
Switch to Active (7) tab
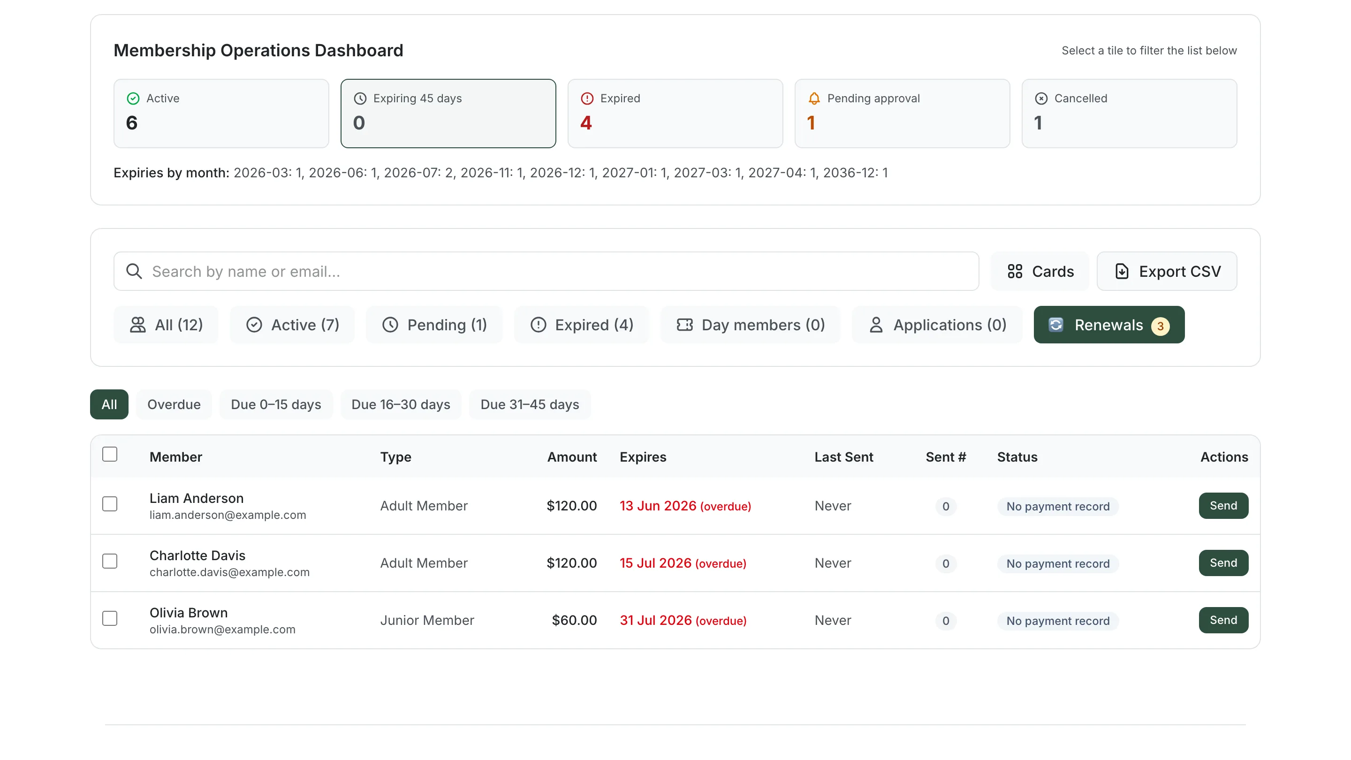pos(292,325)
